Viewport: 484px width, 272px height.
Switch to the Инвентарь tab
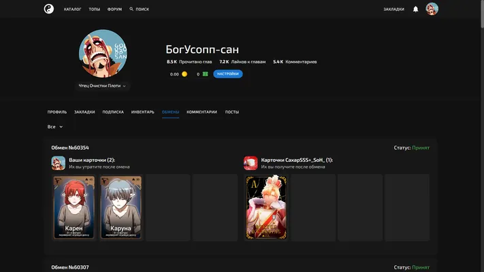[x=142, y=112]
